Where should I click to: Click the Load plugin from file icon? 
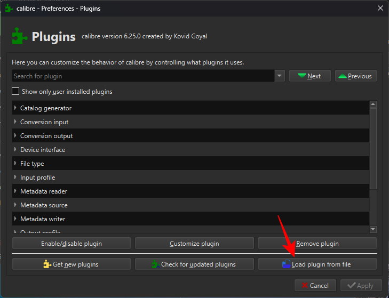click(287, 264)
